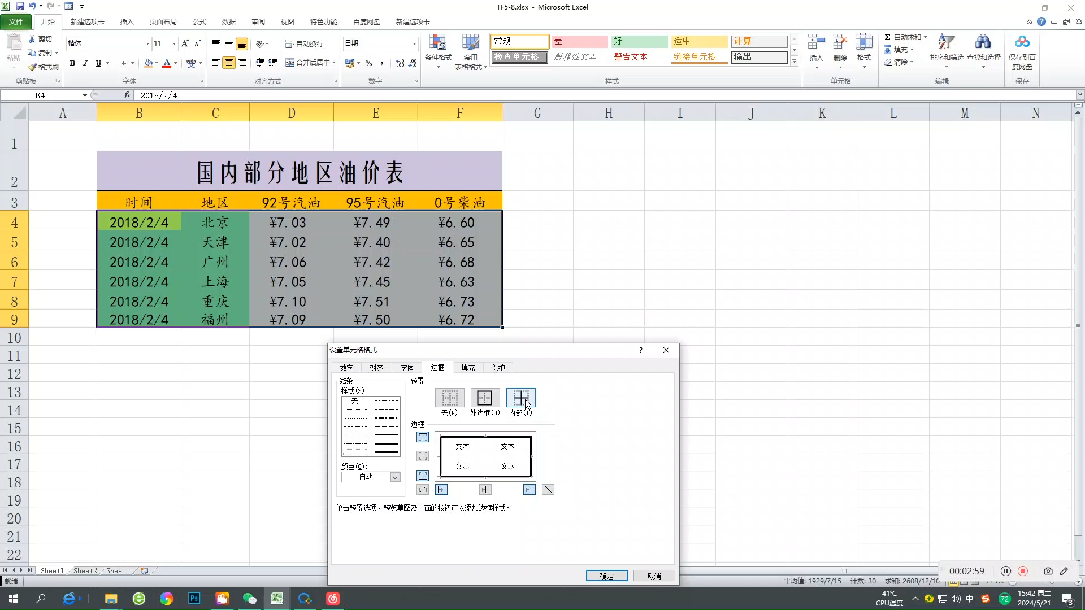The height and width of the screenshot is (610, 1085).
Task: Click the 适中 neutral cell style swatch
Action: 699,41
